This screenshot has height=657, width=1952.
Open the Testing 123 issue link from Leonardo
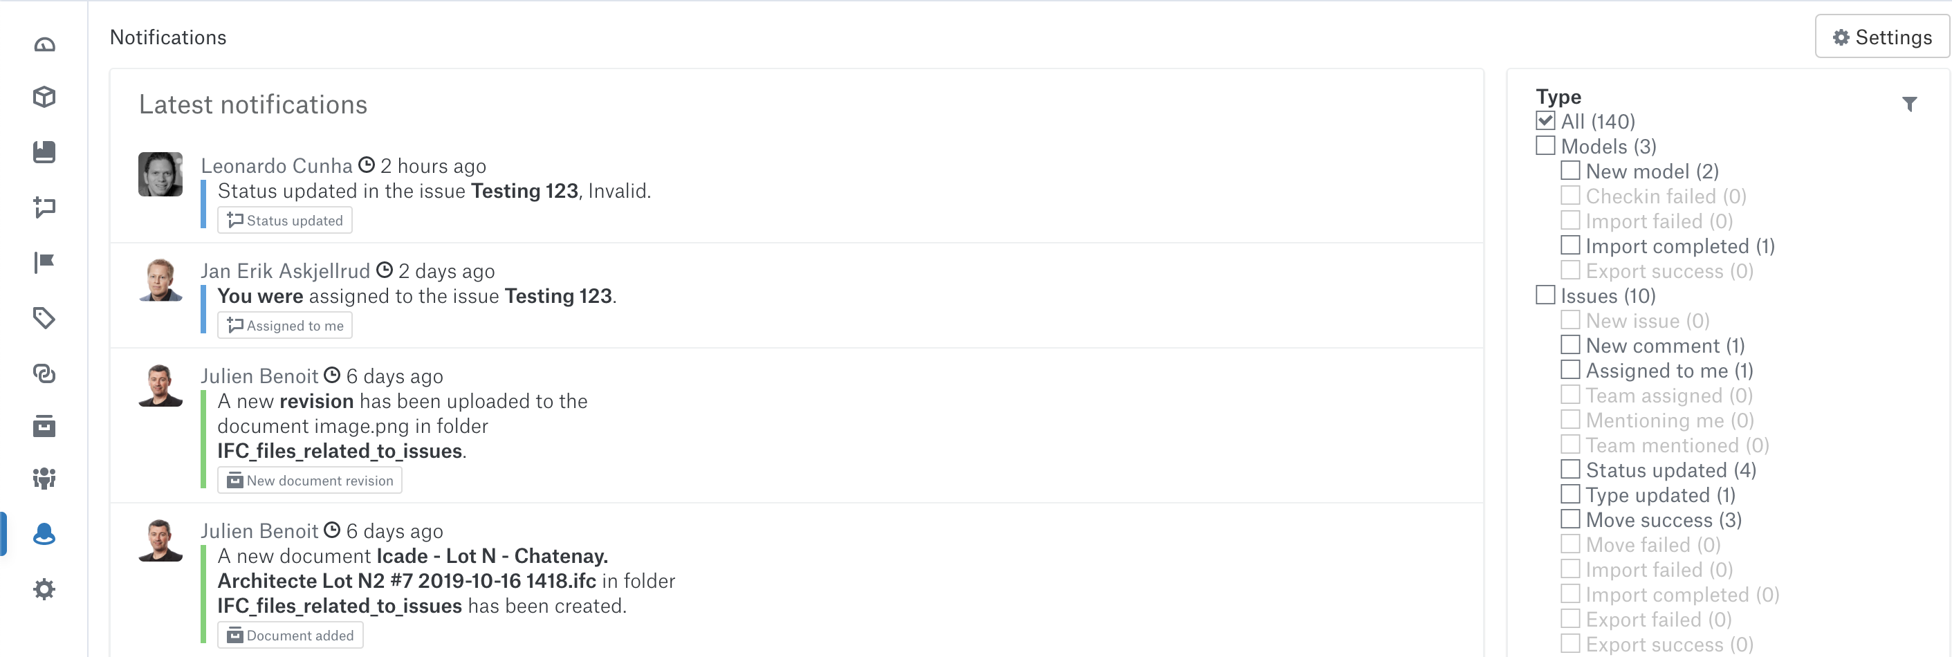(x=524, y=191)
